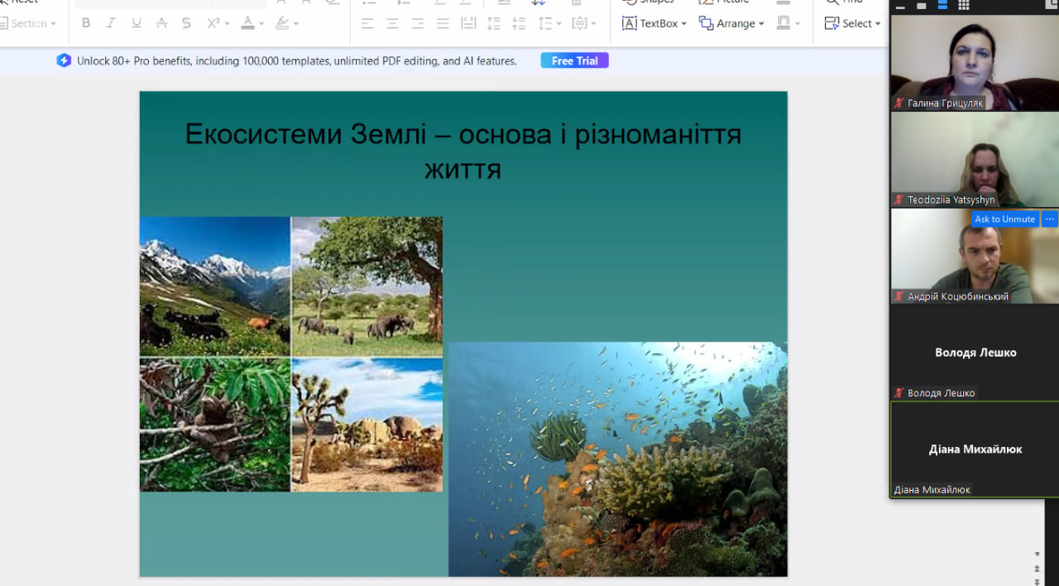Switch Zoom panel to gallery grid view
The image size is (1059, 586).
pos(964,6)
